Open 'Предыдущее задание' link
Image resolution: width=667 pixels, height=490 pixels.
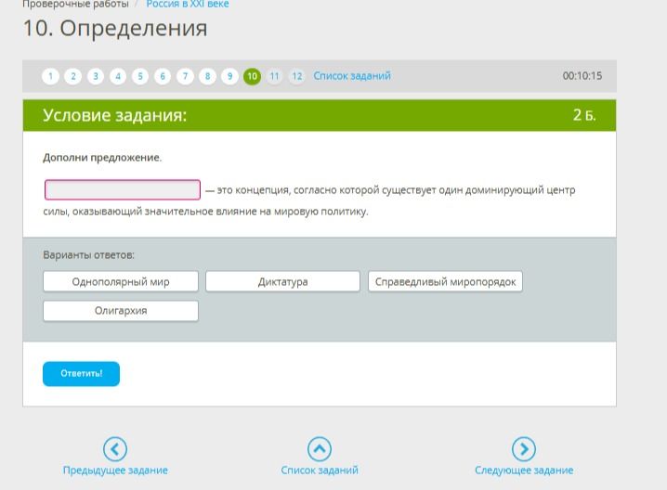115,471
